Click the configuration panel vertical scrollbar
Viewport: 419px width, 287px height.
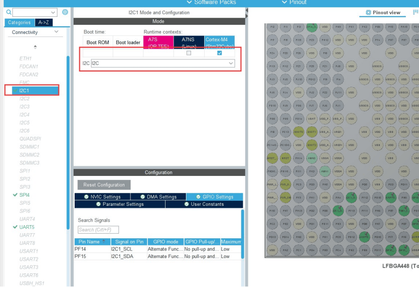(243, 234)
